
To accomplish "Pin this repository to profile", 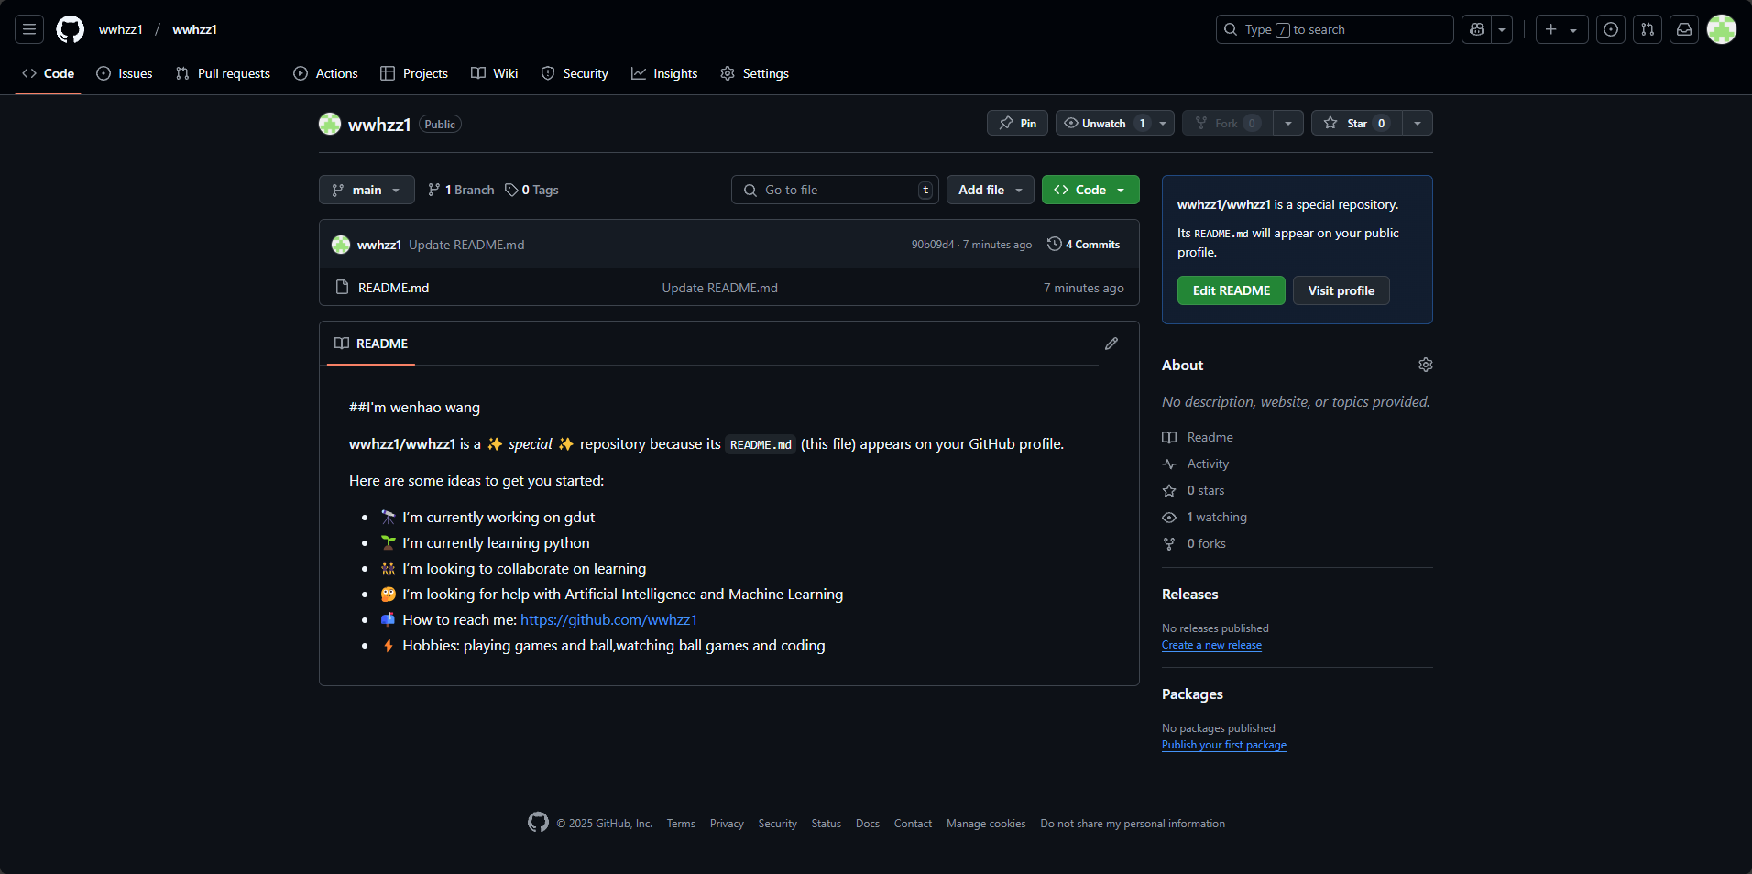I will [1017, 123].
